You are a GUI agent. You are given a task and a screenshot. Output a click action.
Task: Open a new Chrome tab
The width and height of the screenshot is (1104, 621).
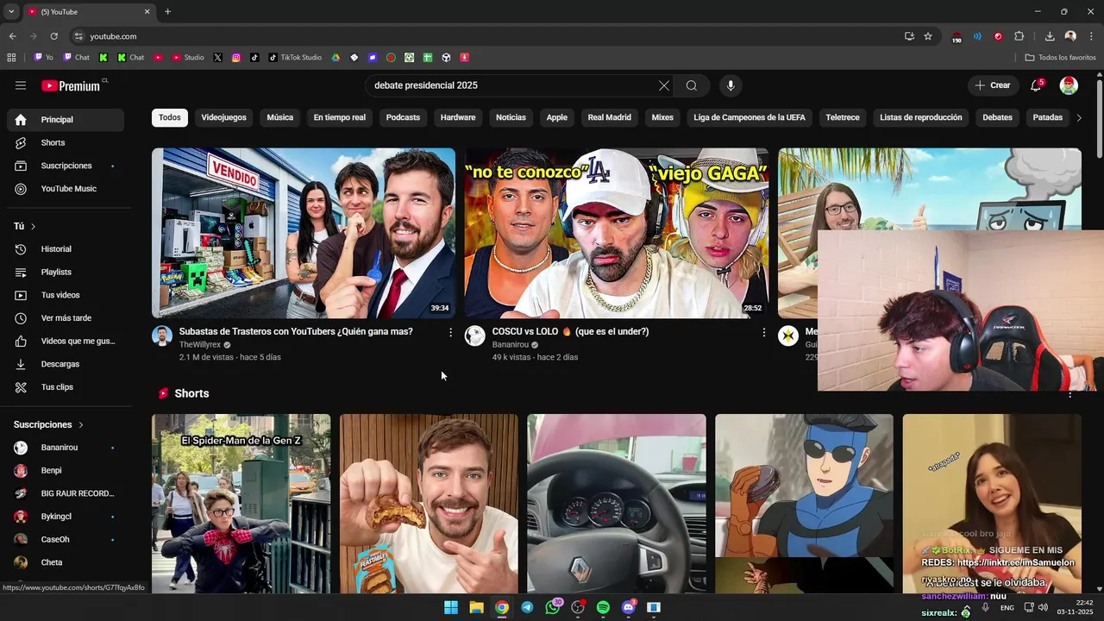[x=167, y=11]
